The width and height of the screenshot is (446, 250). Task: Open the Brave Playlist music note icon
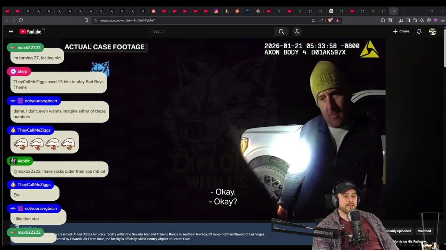click(401, 20)
